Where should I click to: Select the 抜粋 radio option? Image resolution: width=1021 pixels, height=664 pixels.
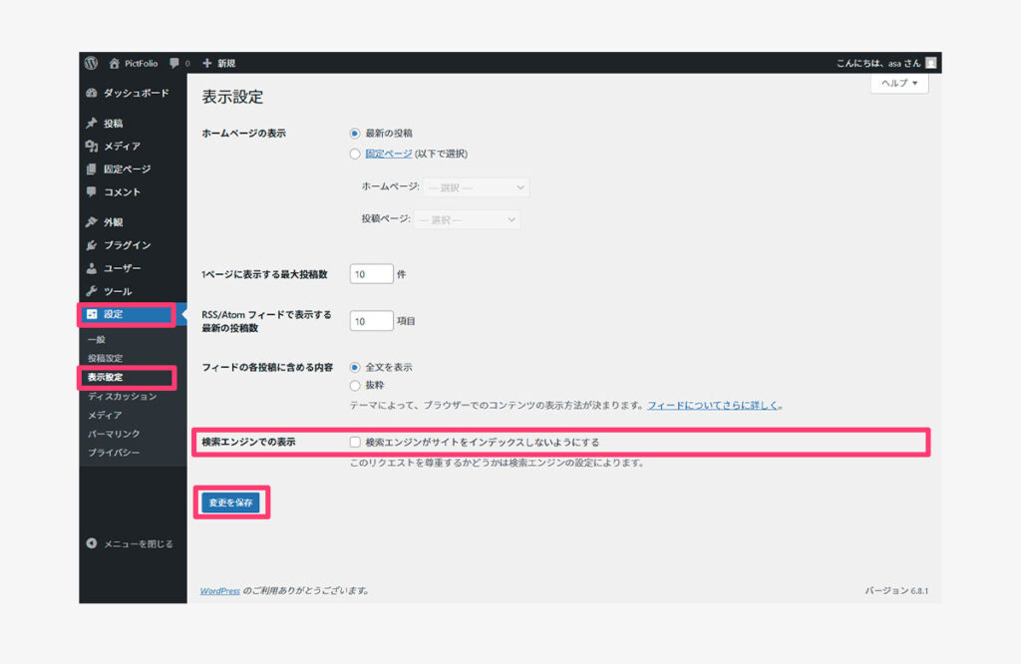tap(355, 385)
